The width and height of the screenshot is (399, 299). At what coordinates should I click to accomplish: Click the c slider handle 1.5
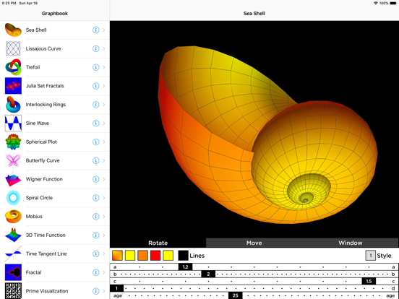pos(369,281)
